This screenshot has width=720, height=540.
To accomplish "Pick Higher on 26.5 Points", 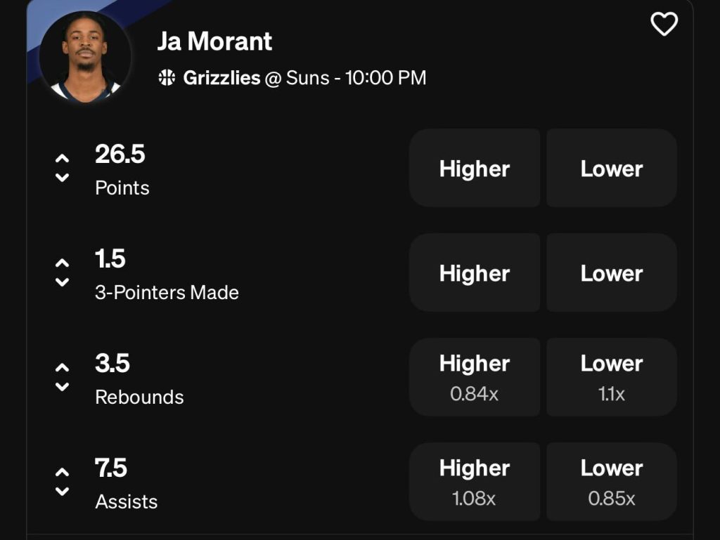I will click(475, 169).
